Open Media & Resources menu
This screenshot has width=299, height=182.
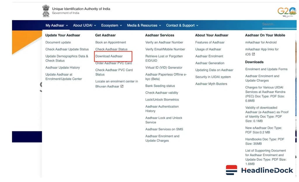coord(144,25)
